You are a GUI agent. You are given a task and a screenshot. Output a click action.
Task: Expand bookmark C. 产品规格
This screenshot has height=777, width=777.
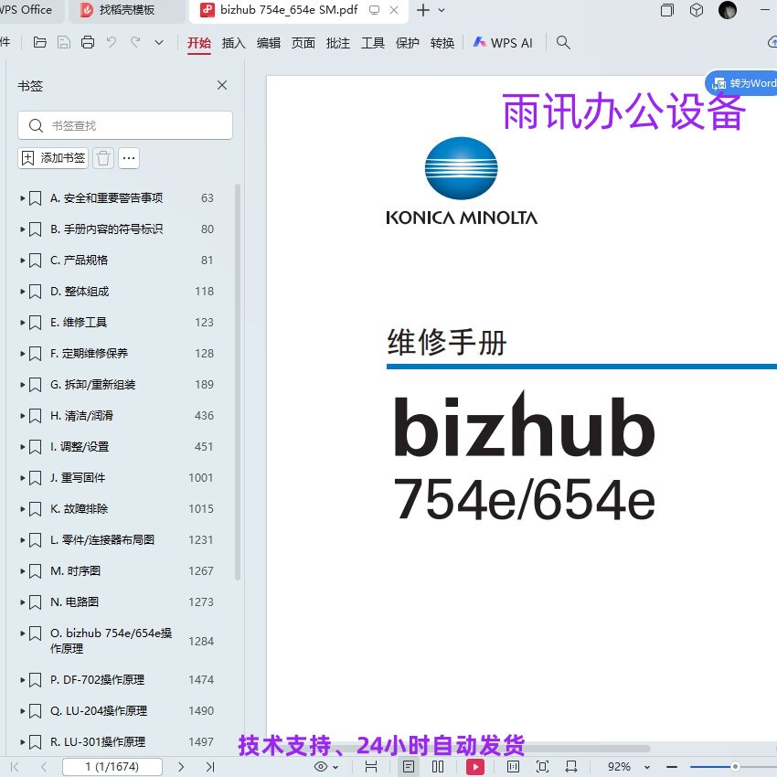tap(22, 261)
